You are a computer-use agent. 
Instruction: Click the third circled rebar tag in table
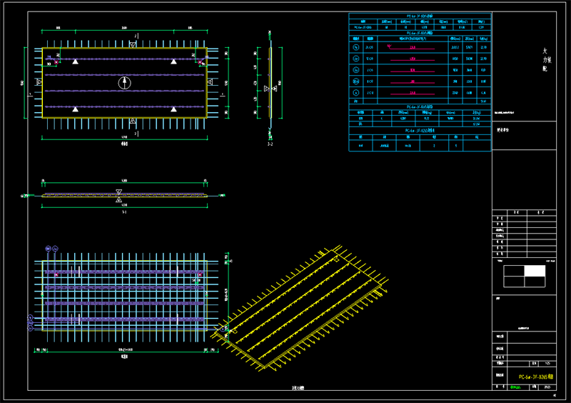click(x=356, y=69)
